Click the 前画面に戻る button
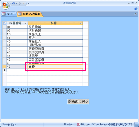Image resolution: width=139 pixels, height=127 pixels. (78, 101)
